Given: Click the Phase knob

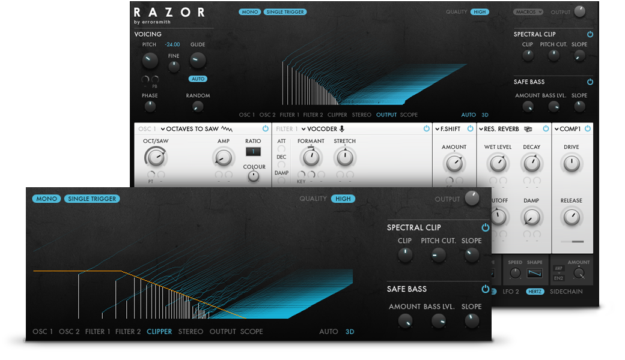Looking at the screenshot, I should (x=150, y=106).
